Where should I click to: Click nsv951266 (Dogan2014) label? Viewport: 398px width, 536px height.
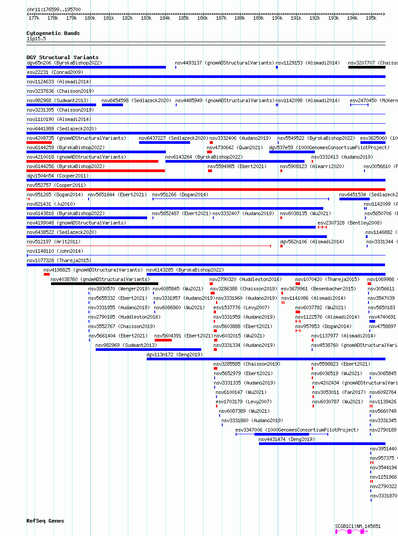click(180, 195)
